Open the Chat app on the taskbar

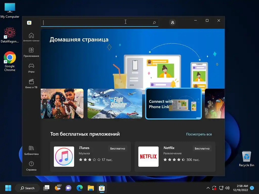(x=68, y=188)
